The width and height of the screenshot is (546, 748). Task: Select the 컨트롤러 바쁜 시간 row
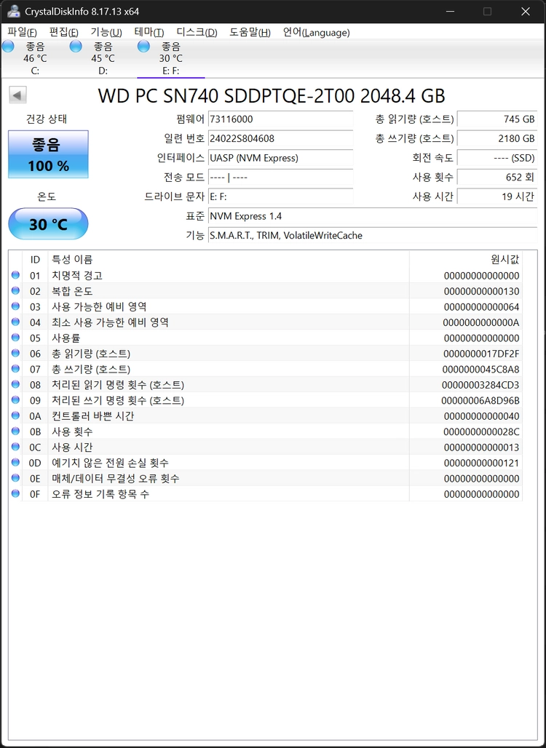coord(266,415)
